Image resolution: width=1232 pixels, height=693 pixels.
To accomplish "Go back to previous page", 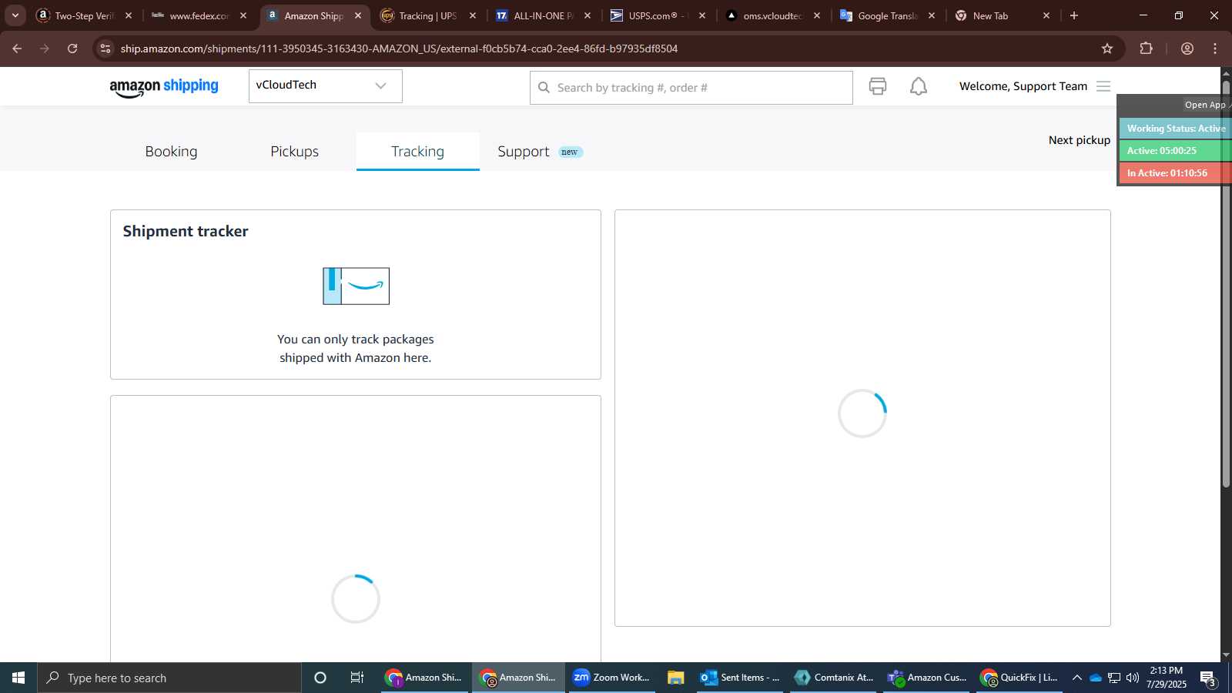I will point(17,49).
